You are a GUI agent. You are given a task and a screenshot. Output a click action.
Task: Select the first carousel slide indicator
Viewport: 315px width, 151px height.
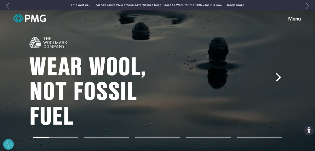pyautogui.click(x=55, y=137)
